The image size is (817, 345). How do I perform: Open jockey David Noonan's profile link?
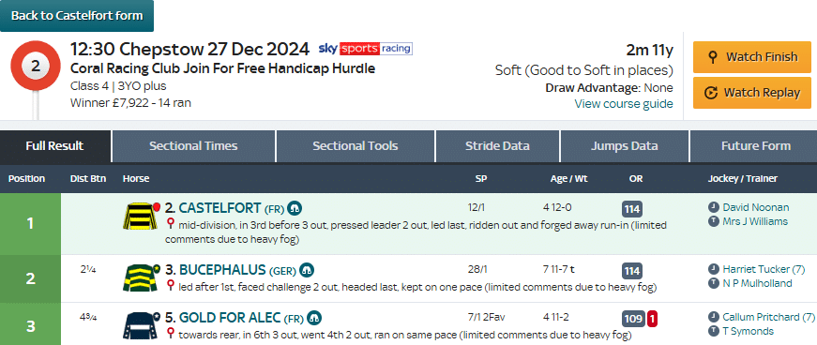click(755, 207)
